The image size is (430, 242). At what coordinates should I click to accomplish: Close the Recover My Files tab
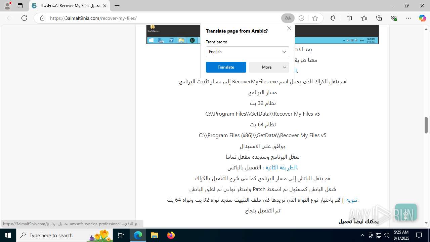104,6
